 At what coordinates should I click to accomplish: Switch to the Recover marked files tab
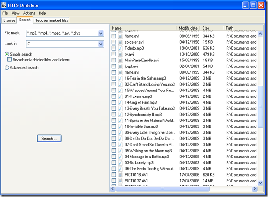[x=51, y=20]
